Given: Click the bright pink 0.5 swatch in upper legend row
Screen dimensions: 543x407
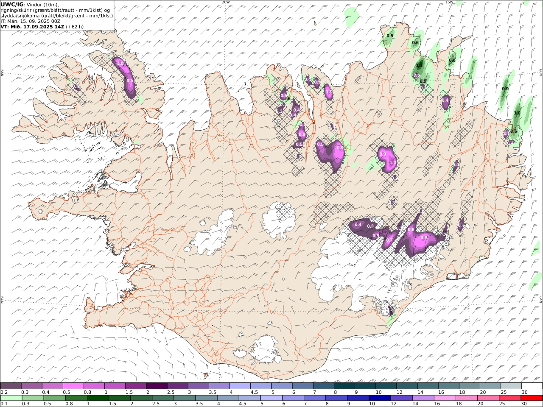Looking at the screenshot, I should 73,386.
